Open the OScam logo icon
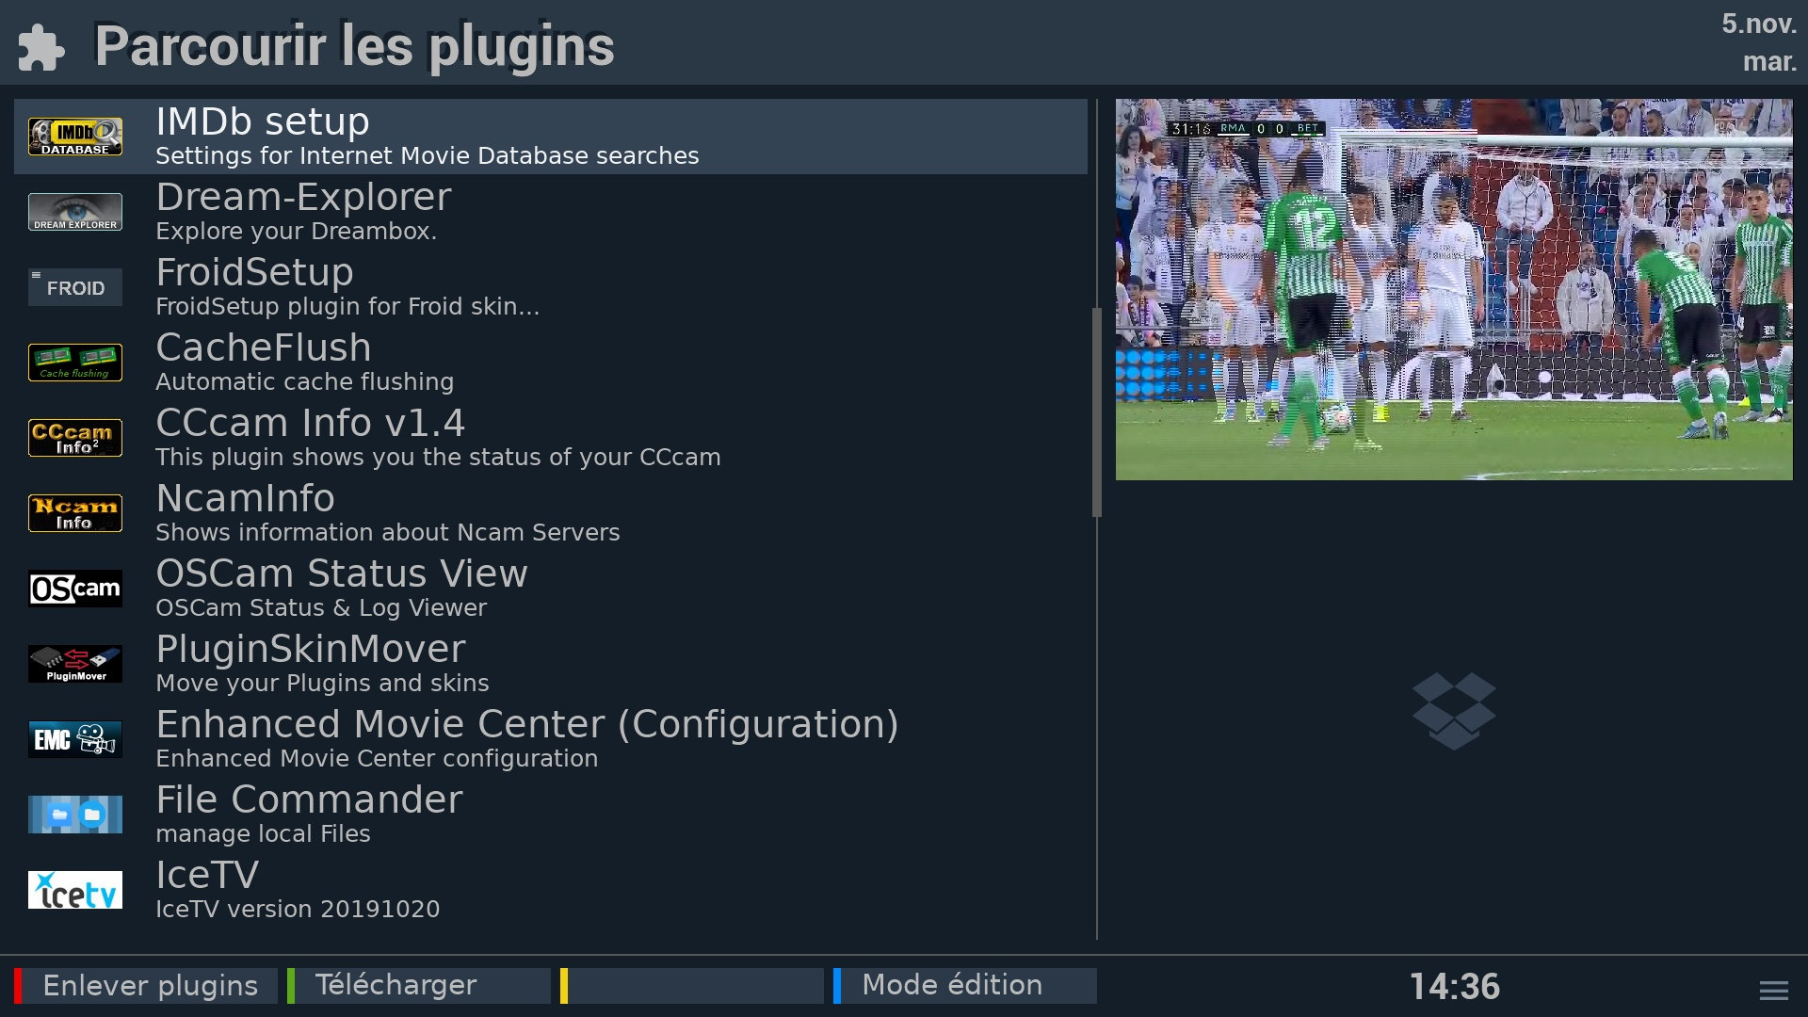Viewport: 1808px width, 1017px height. [75, 589]
